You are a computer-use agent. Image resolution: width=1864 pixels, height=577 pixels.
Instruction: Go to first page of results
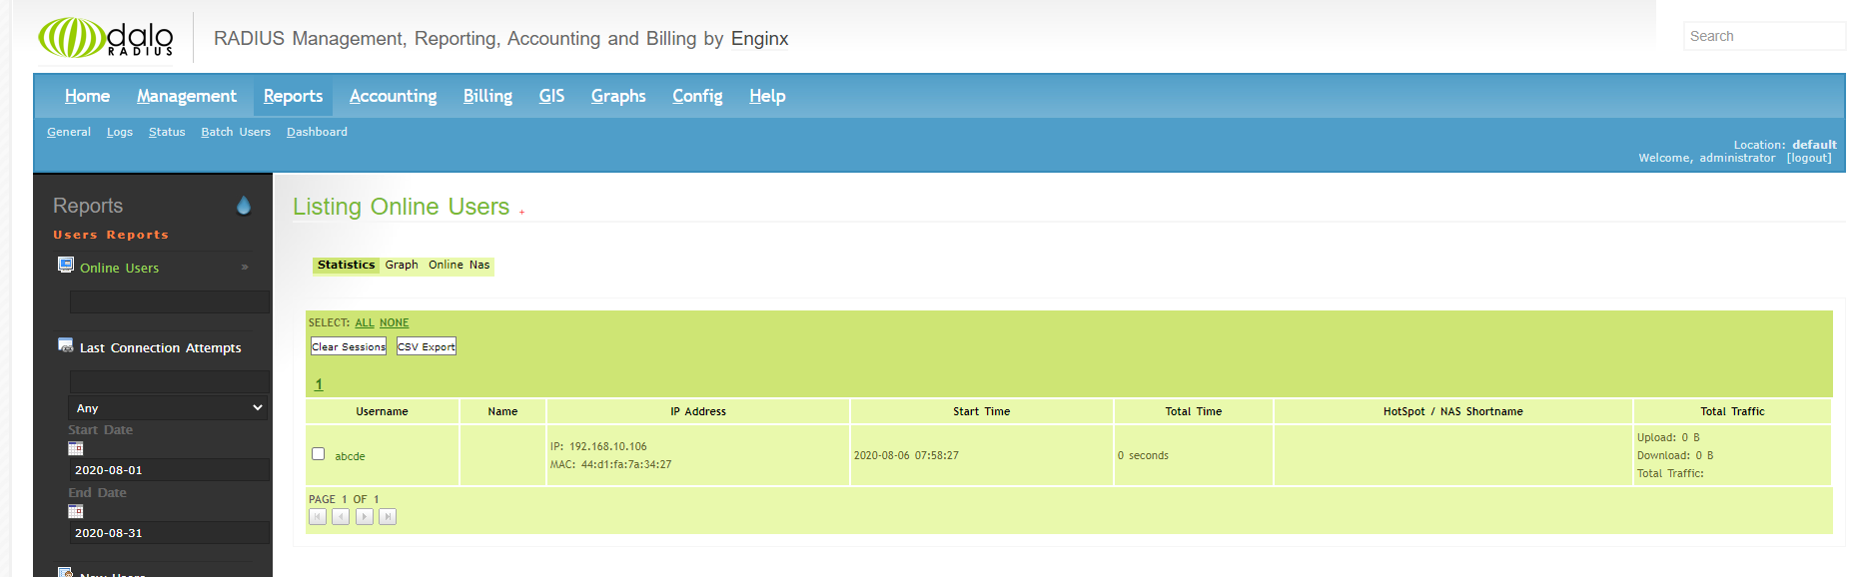coord(318,516)
